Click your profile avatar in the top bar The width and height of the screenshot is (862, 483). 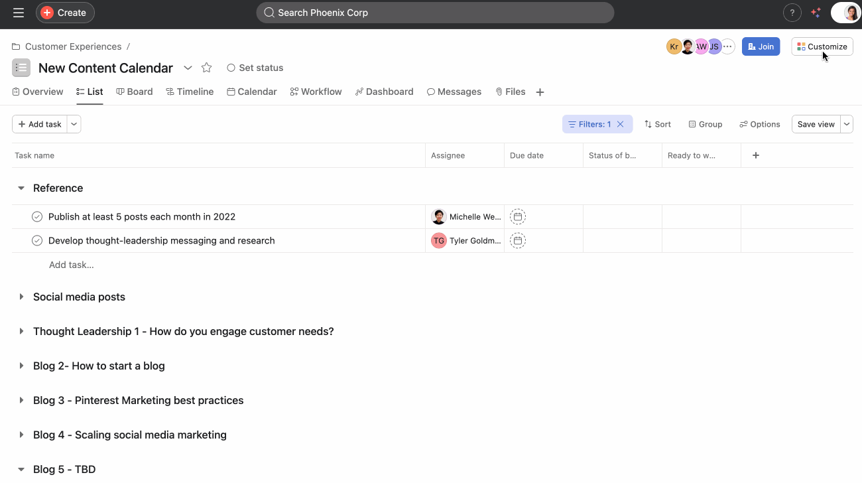click(x=847, y=12)
